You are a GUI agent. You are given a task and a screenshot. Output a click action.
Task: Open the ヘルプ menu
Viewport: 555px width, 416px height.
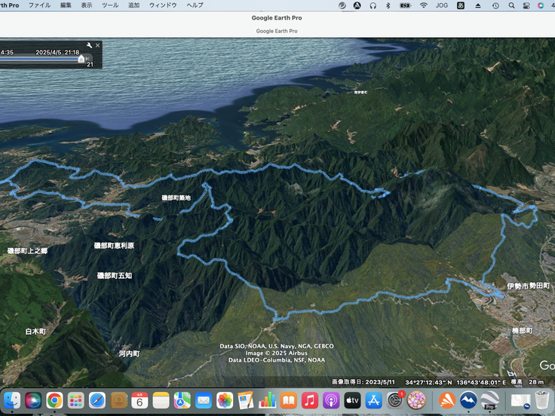click(x=195, y=5)
